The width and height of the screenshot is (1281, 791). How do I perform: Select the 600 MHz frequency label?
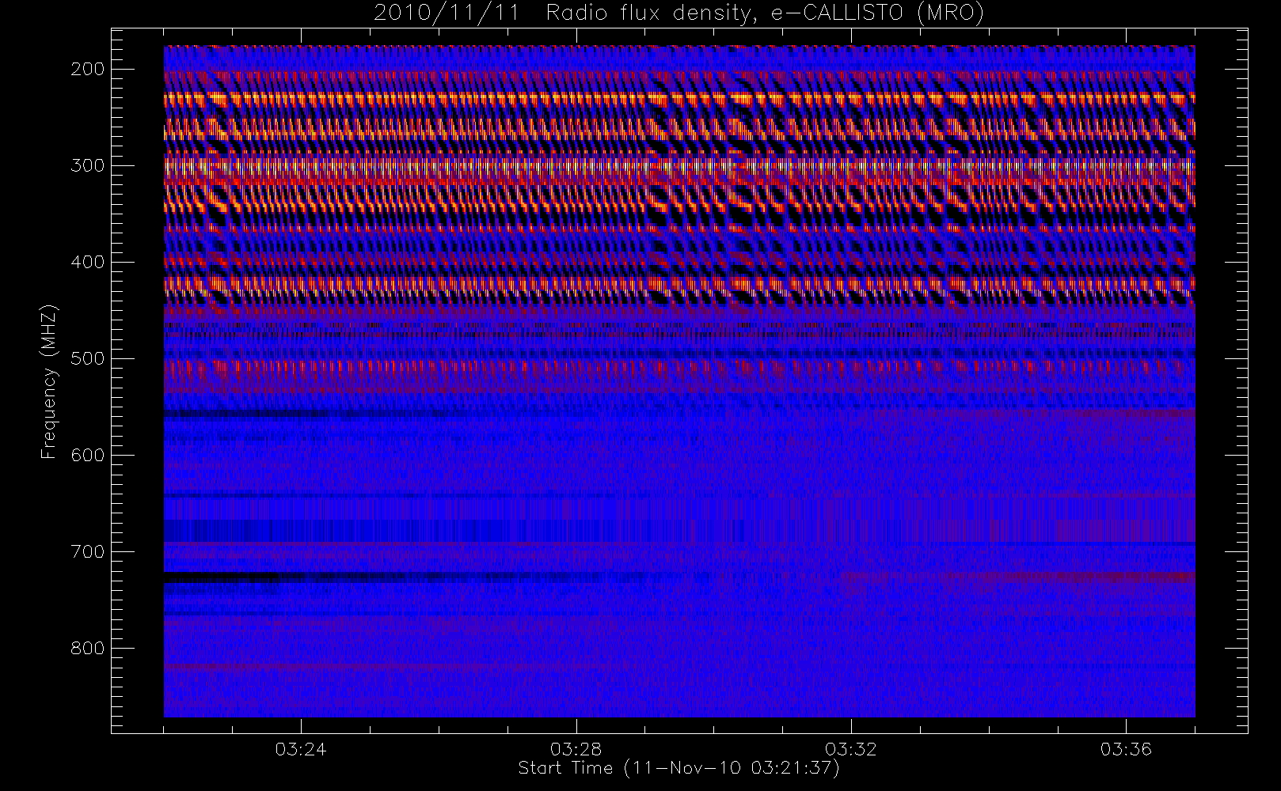(x=87, y=455)
